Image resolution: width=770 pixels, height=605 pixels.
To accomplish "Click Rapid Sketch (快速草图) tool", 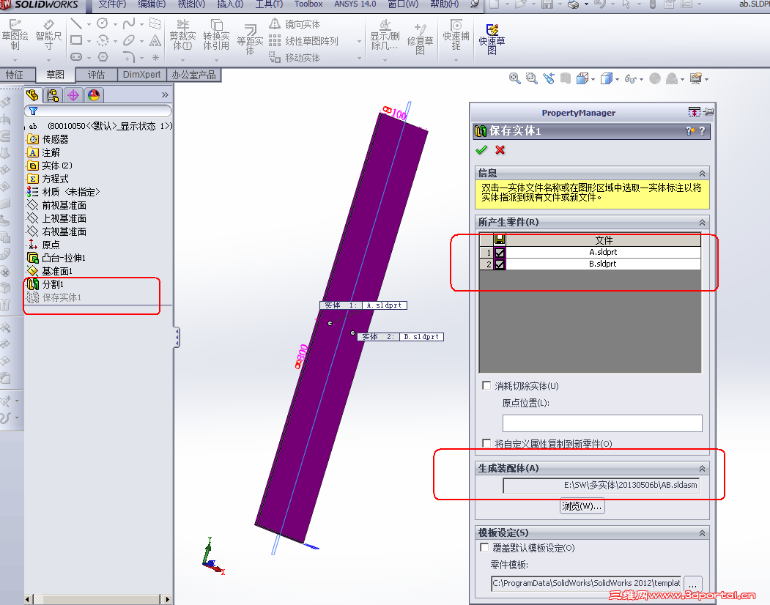I will pyautogui.click(x=492, y=40).
